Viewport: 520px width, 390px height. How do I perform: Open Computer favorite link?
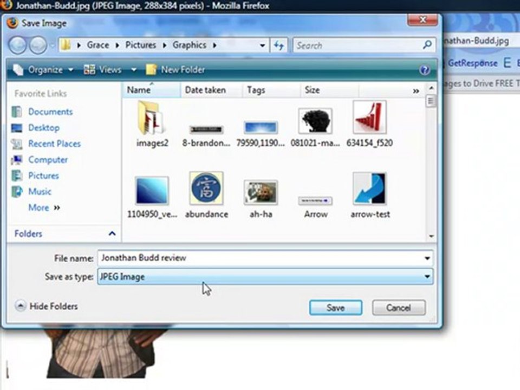(x=48, y=160)
